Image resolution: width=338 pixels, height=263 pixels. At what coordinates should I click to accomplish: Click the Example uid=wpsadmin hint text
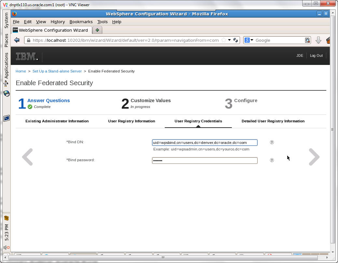[201, 149]
